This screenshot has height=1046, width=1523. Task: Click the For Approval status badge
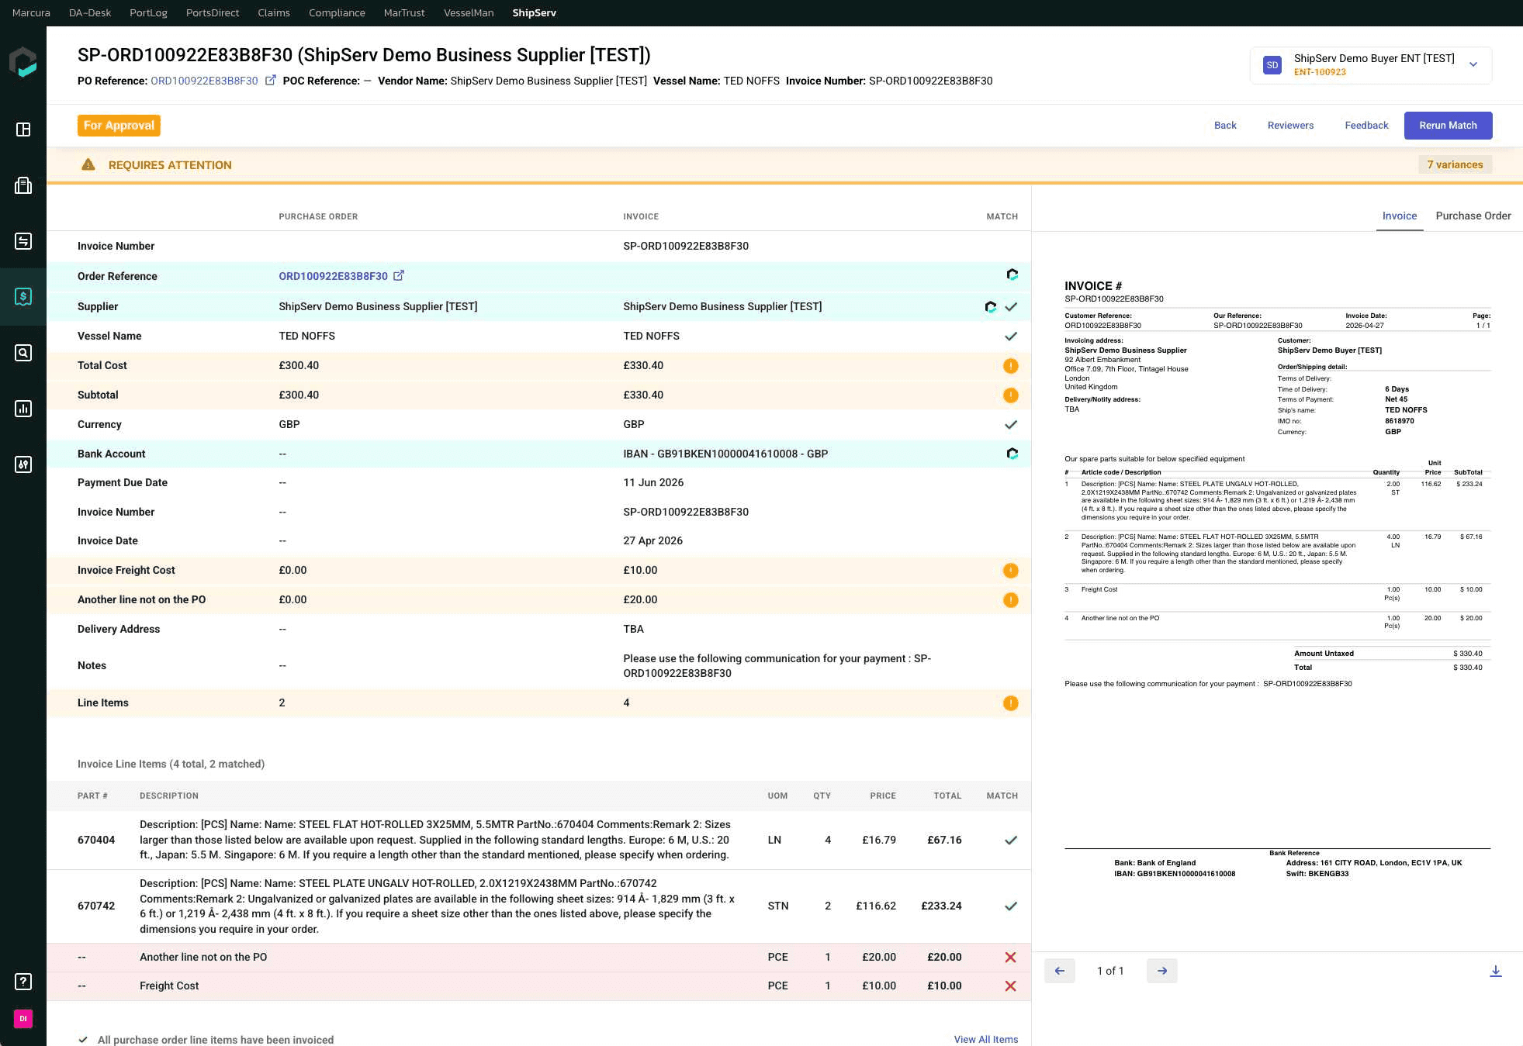click(x=119, y=126)
